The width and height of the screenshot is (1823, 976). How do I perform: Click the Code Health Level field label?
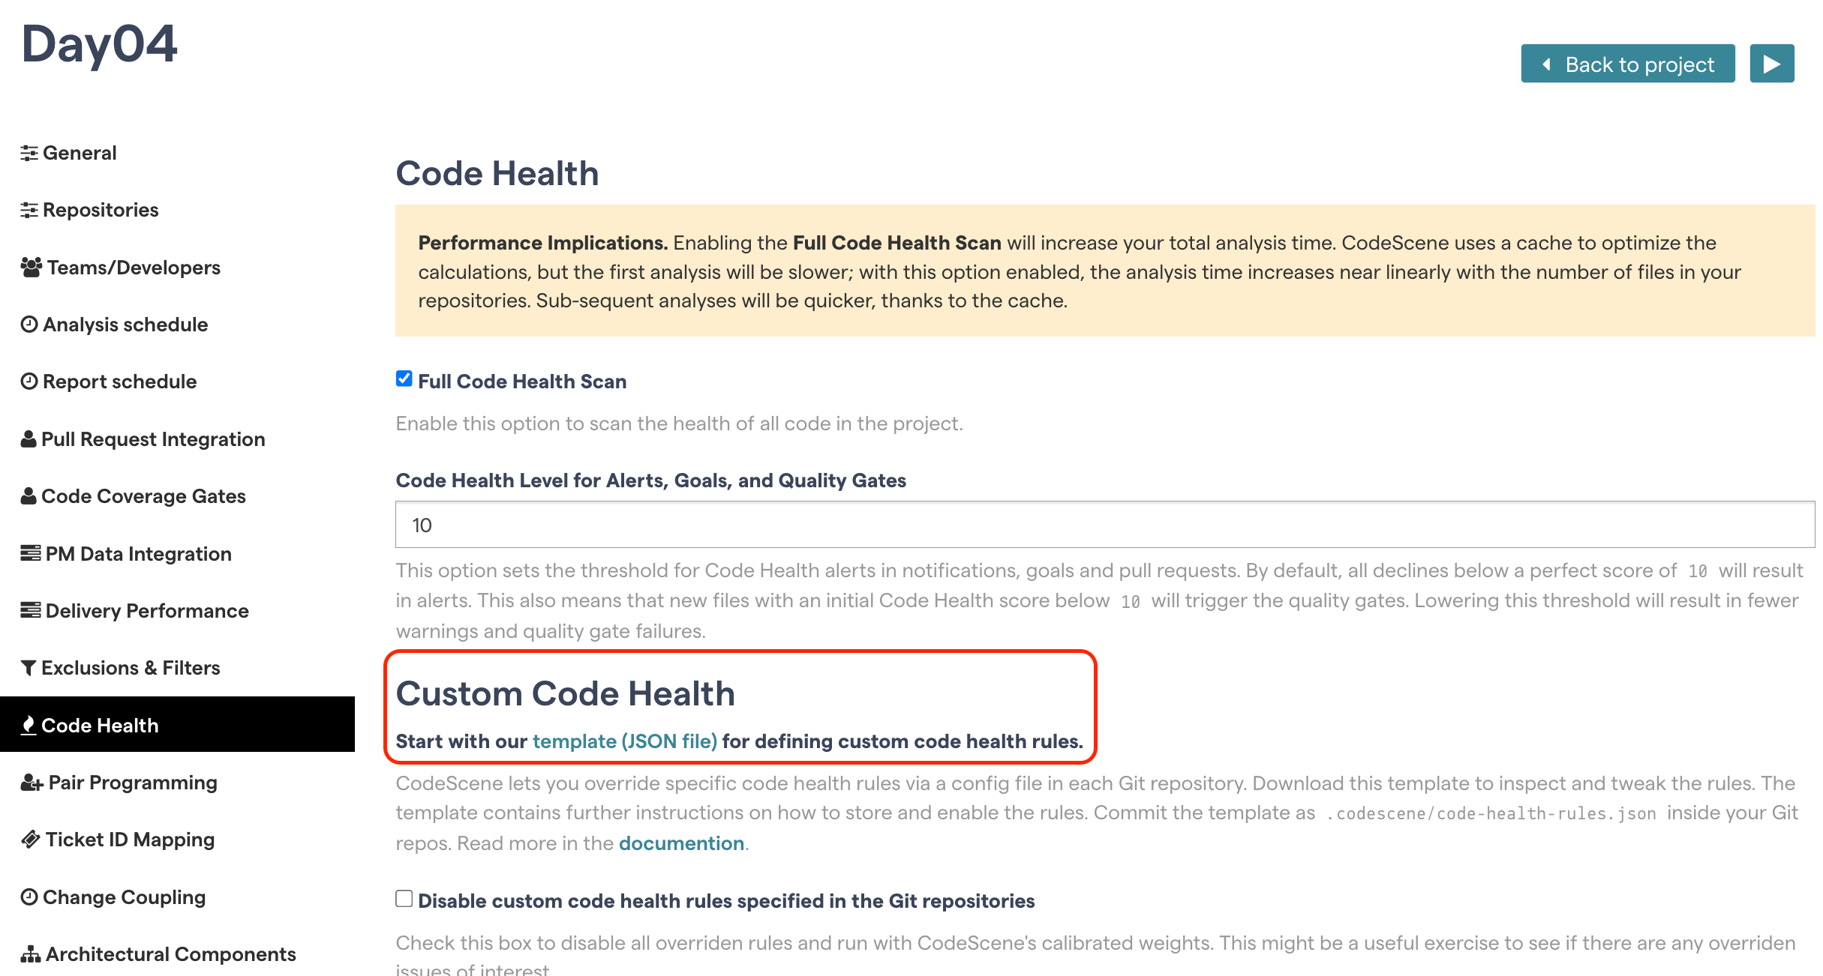pos(651,481)
